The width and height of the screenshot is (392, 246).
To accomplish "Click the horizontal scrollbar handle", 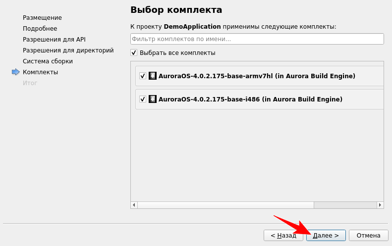I will tap(225, 205).
